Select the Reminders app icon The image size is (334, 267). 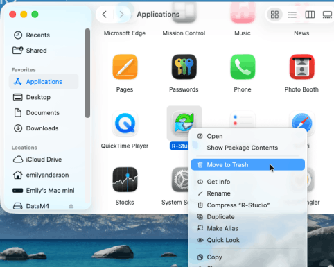coord(243,119)
